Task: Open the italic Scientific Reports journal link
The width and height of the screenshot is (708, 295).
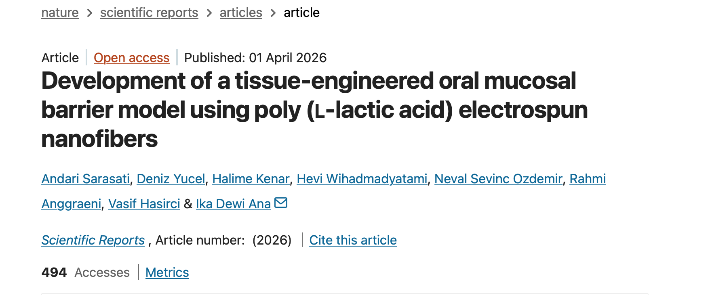Action: [x=93, y=240]
